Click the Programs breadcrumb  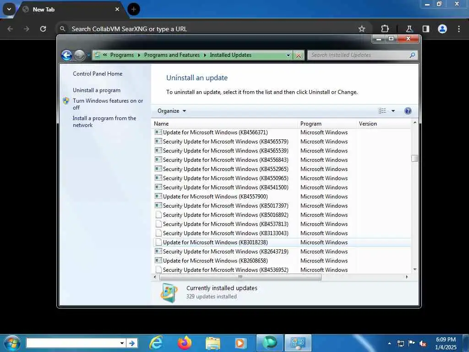coord(122,55)
